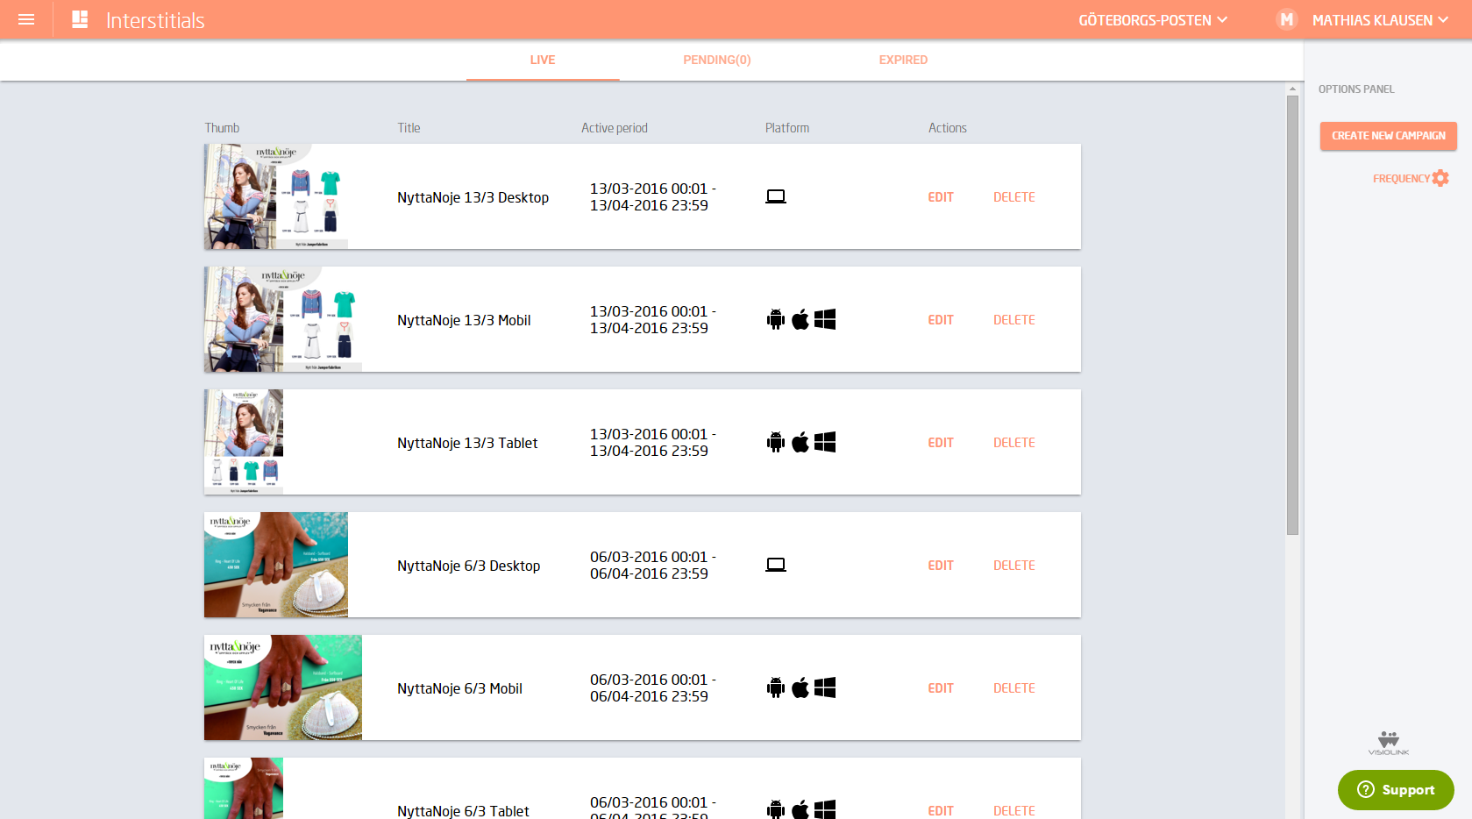This screenshot has width=1472, height=819.
Task: Click laptop platform icon for 6/3 Desktop
Action: click(x=776, y=565)
